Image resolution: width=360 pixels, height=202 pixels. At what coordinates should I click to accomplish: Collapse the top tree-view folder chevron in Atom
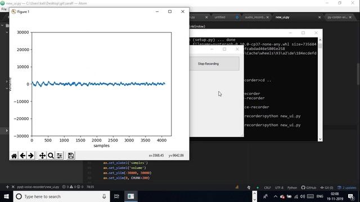(2, 25)
